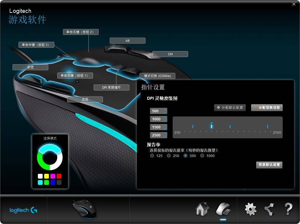
Task: Pick the yellow color swatch
Action: 47,176
